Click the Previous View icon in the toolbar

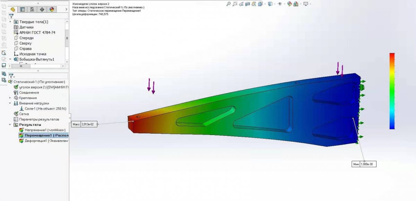pyautogui.click(x=242, y=4)
